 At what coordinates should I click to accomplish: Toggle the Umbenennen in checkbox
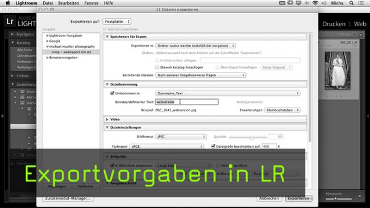[113, 93]
